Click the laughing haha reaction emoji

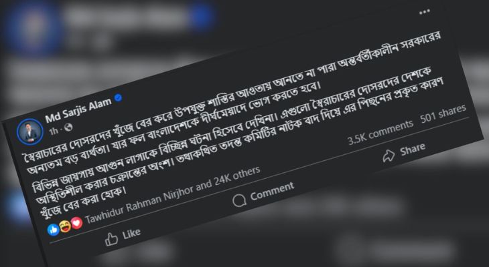click(65, 226)
